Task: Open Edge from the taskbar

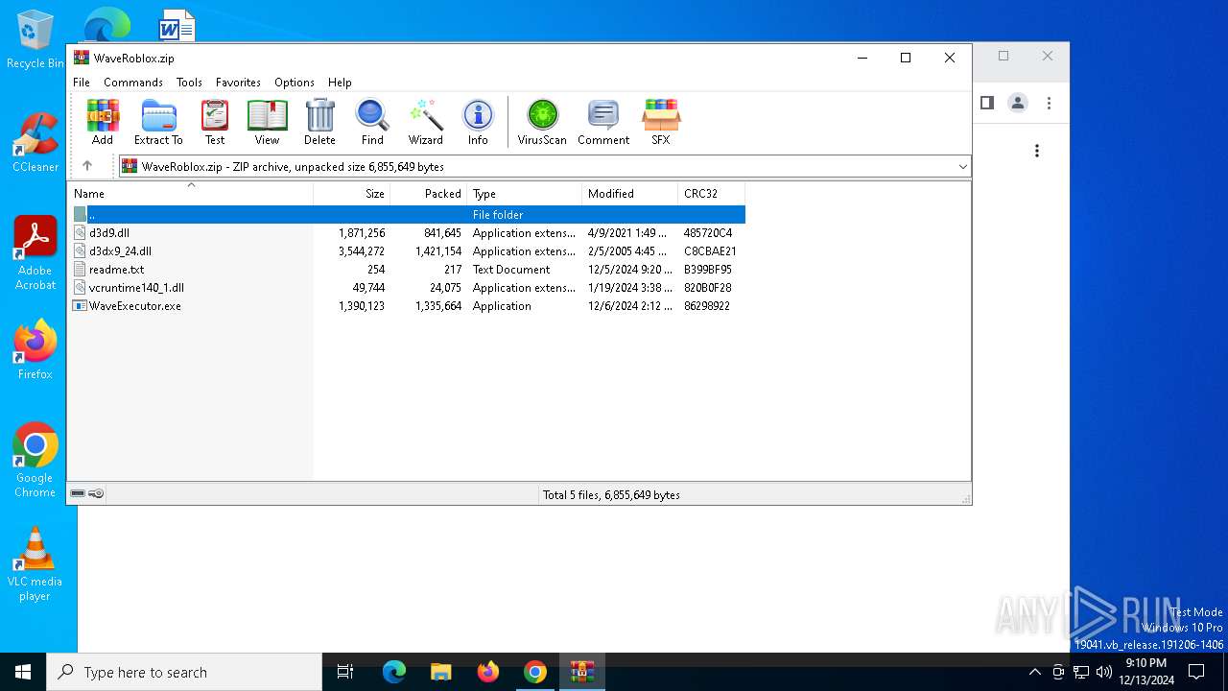Action: 394,672
